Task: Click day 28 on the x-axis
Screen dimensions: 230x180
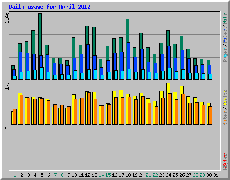Action: tap(195, 175)
